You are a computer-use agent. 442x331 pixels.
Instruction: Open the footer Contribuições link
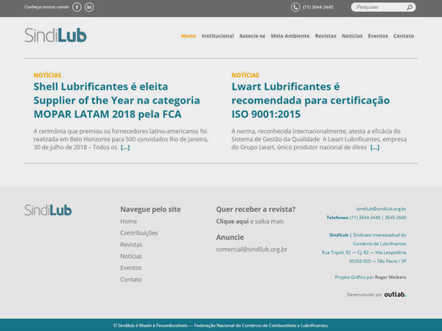(139, 233)
